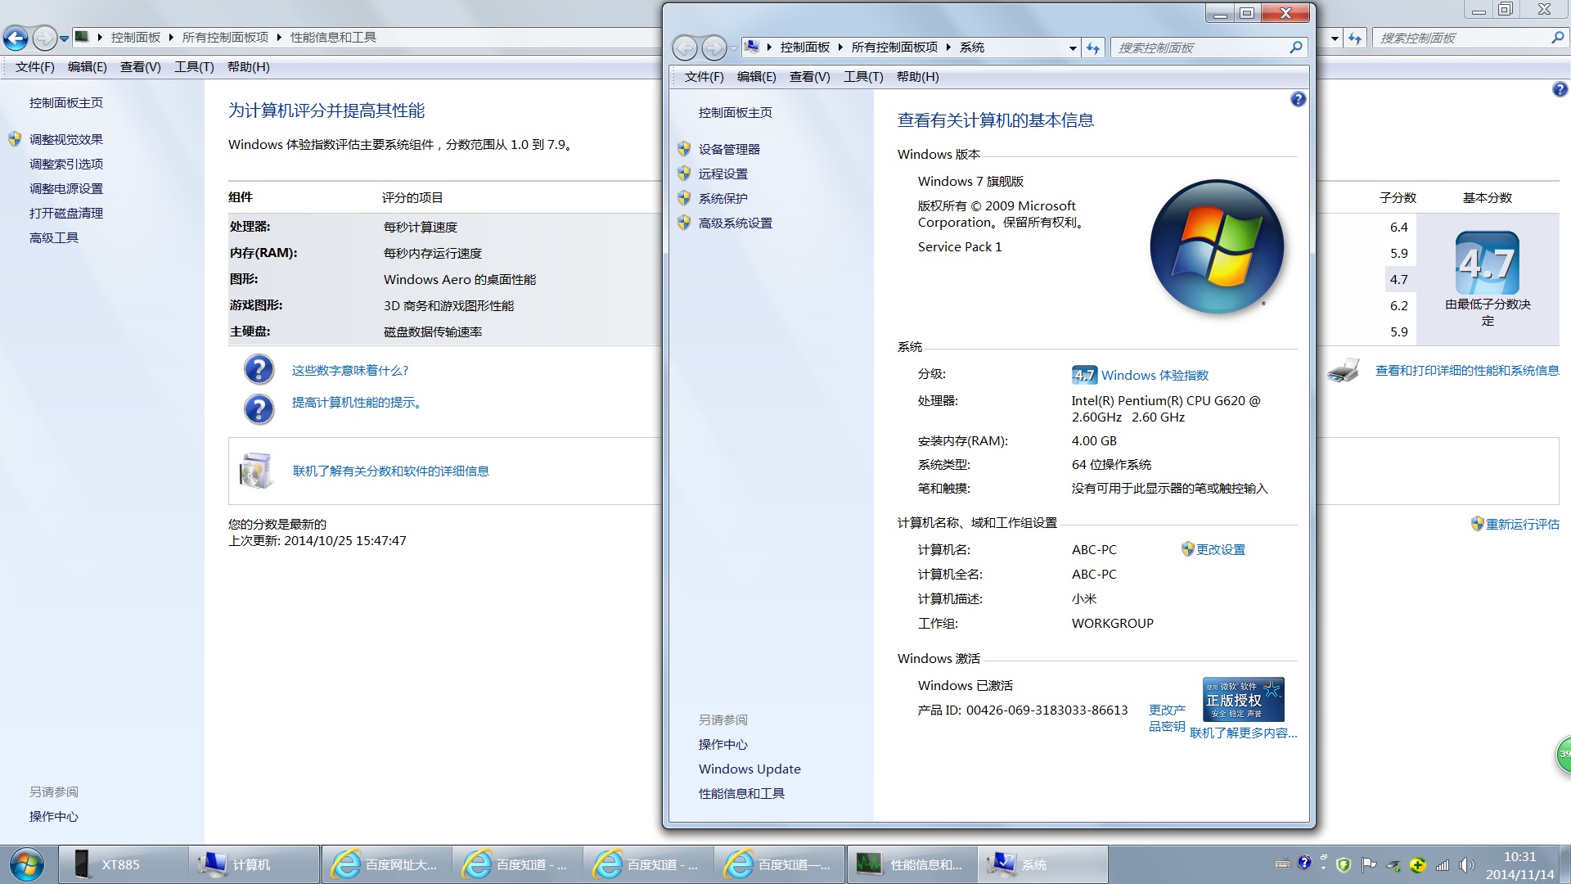Switch to 性能信息和 taskbar button
1571x884 pixels.
(912, 864)
